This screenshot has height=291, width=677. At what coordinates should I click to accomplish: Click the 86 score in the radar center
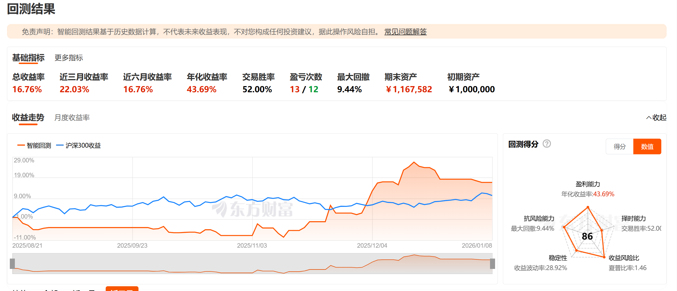(587, 236)
